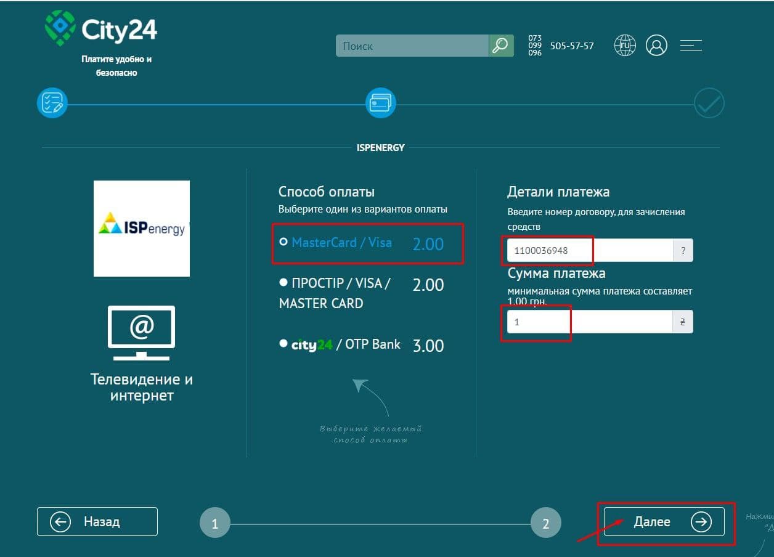The height and width of the screenshot is (557, 774).
Task: Open the hamburger menu
Action: tap(691, 46)
